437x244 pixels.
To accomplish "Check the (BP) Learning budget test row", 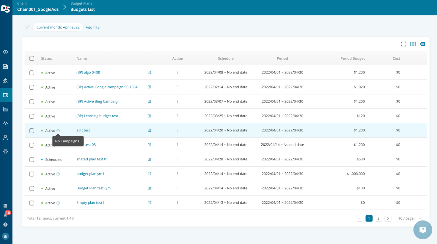I will tap(32, 116).
